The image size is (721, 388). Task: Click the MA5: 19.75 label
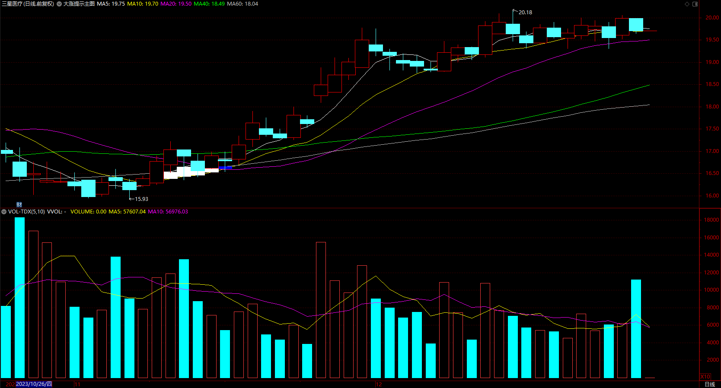tap(111, 4)
